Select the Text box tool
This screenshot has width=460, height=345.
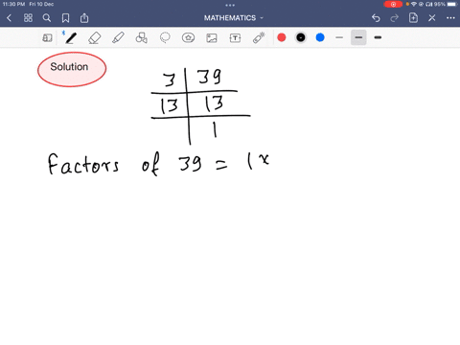click(x=235, y=38)
